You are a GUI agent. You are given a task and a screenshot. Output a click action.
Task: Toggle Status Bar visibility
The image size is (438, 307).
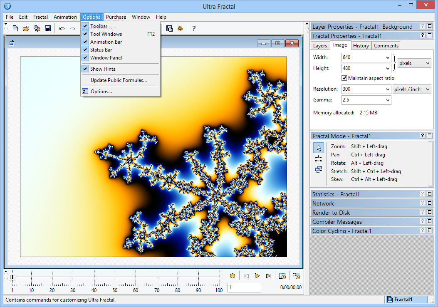(120, 50)
